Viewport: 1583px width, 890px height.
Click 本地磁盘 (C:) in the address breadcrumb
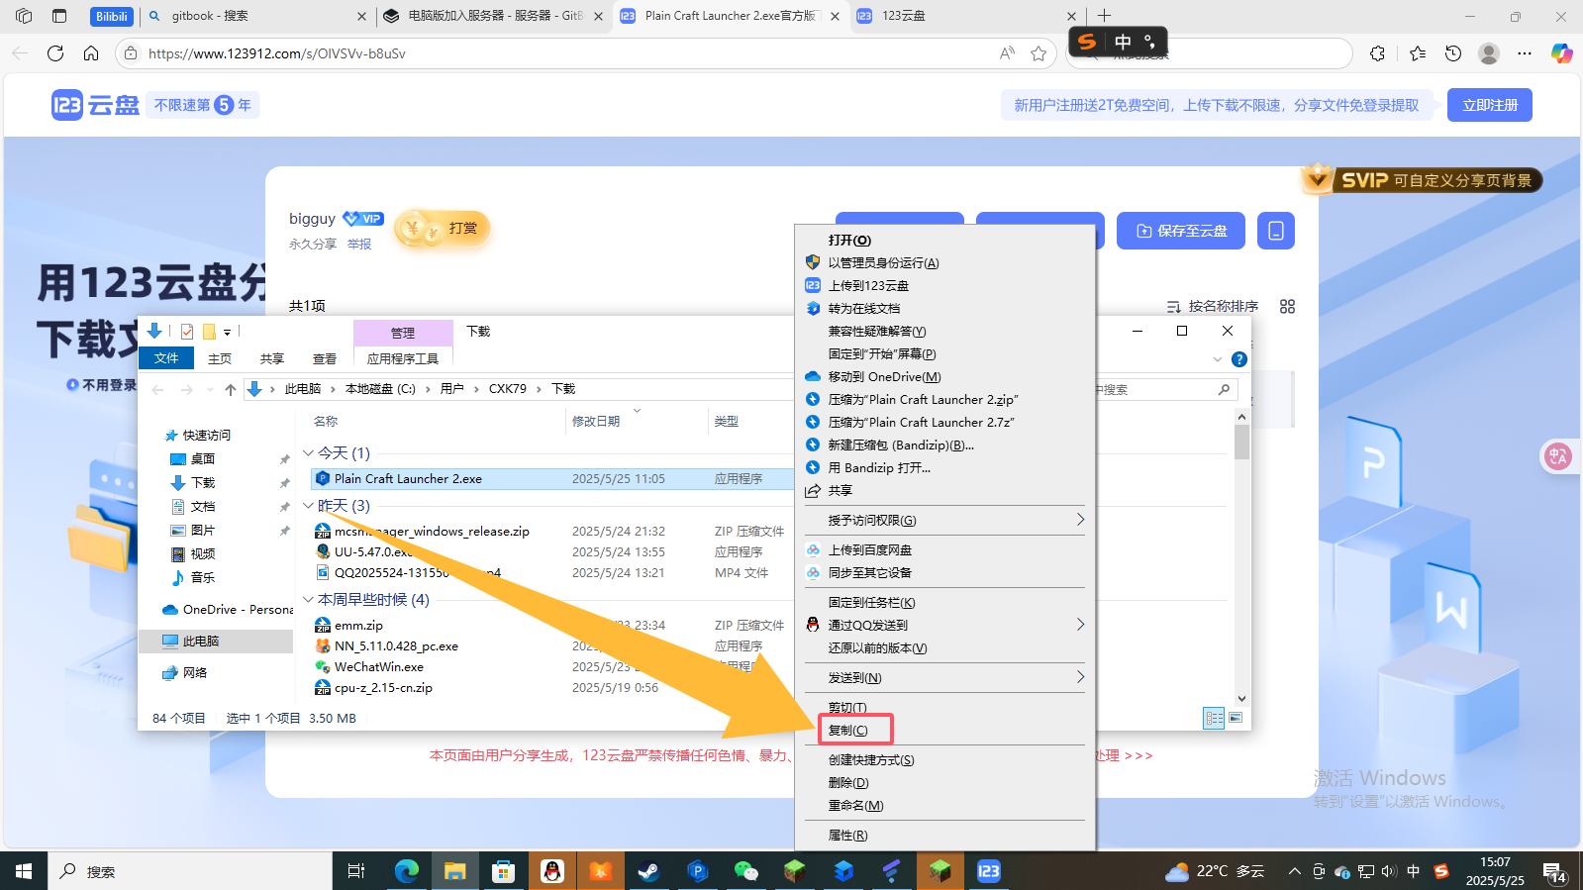(x=380, y=389)
